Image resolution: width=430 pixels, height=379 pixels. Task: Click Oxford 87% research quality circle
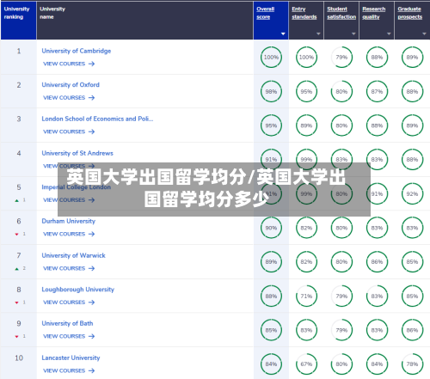point(377,92)
